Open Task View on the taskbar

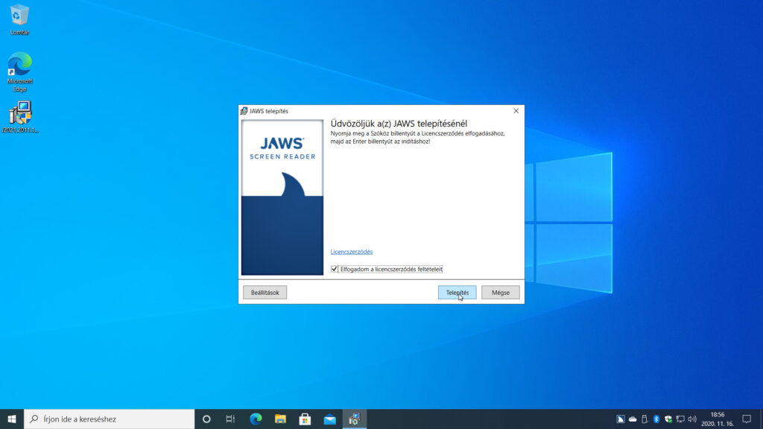(x=231, y=419)
